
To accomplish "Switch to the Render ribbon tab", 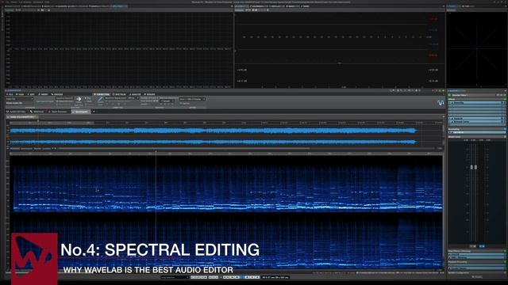I will (x=150, y=94).
